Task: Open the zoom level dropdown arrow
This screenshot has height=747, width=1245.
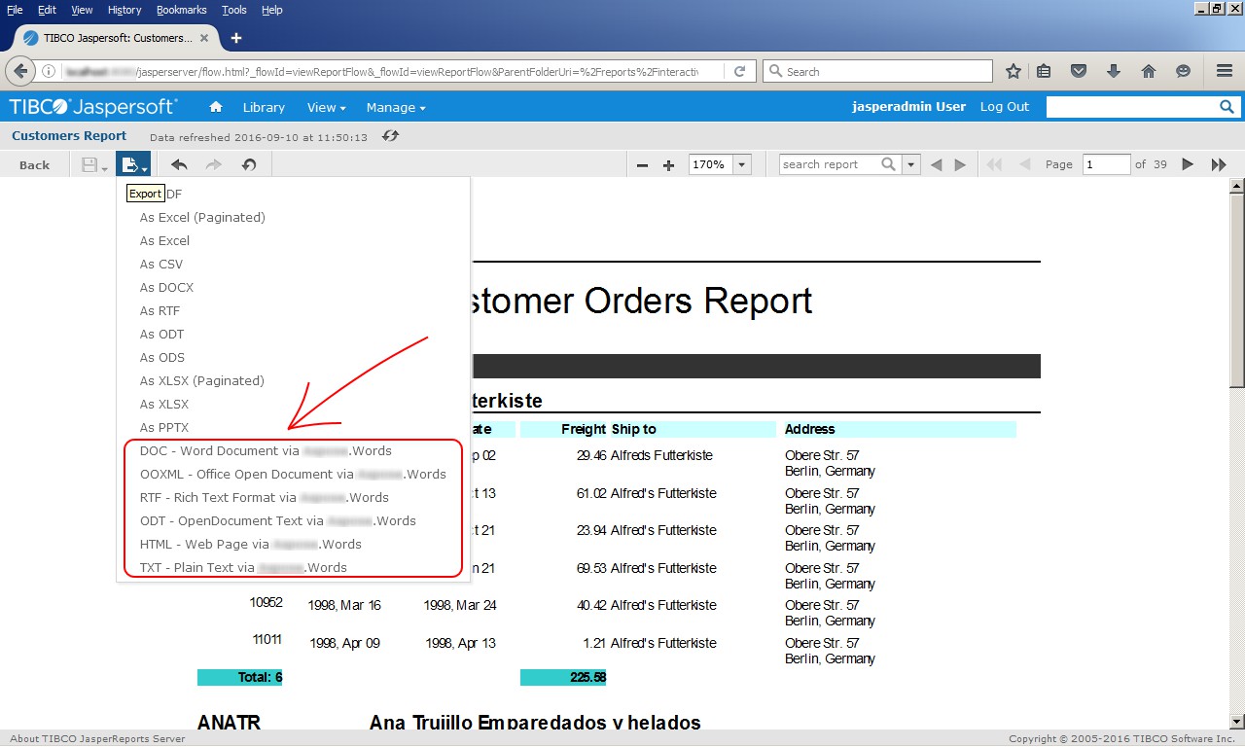Action: (x=742, y=165)
